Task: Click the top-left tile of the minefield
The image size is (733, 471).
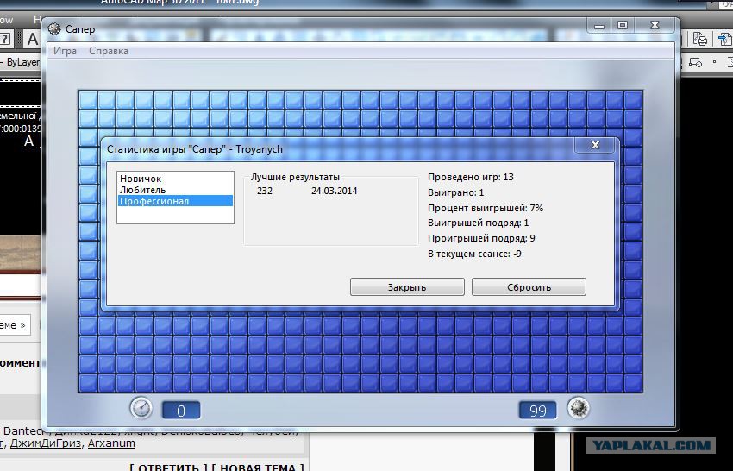Action: pyautogui.click(x=88, y=99)
